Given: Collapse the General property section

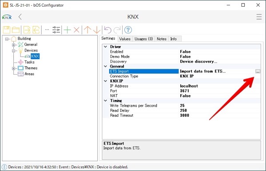Looking at the screenshot, I should 106,66.
